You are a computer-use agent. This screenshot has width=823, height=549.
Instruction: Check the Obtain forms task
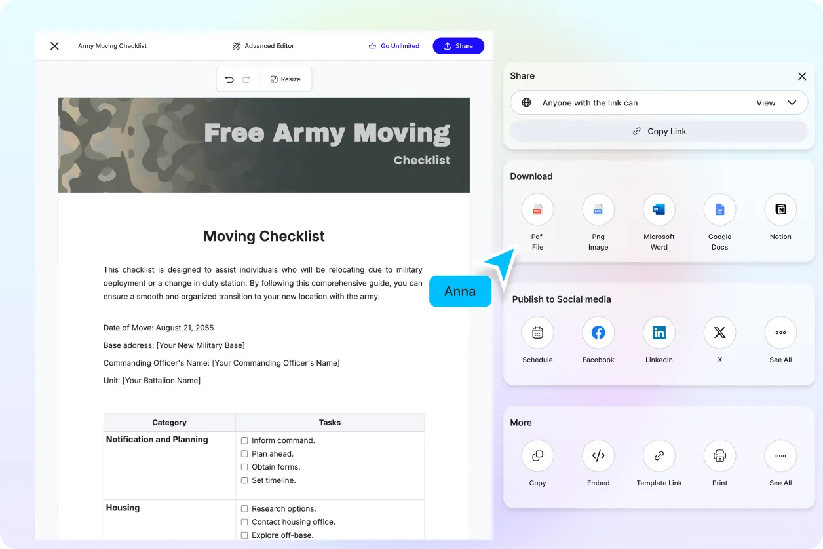pyautogui.click(x=244, y=467)
